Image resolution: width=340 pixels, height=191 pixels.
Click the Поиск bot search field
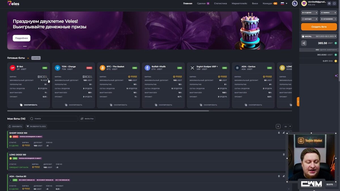(53, 119)
